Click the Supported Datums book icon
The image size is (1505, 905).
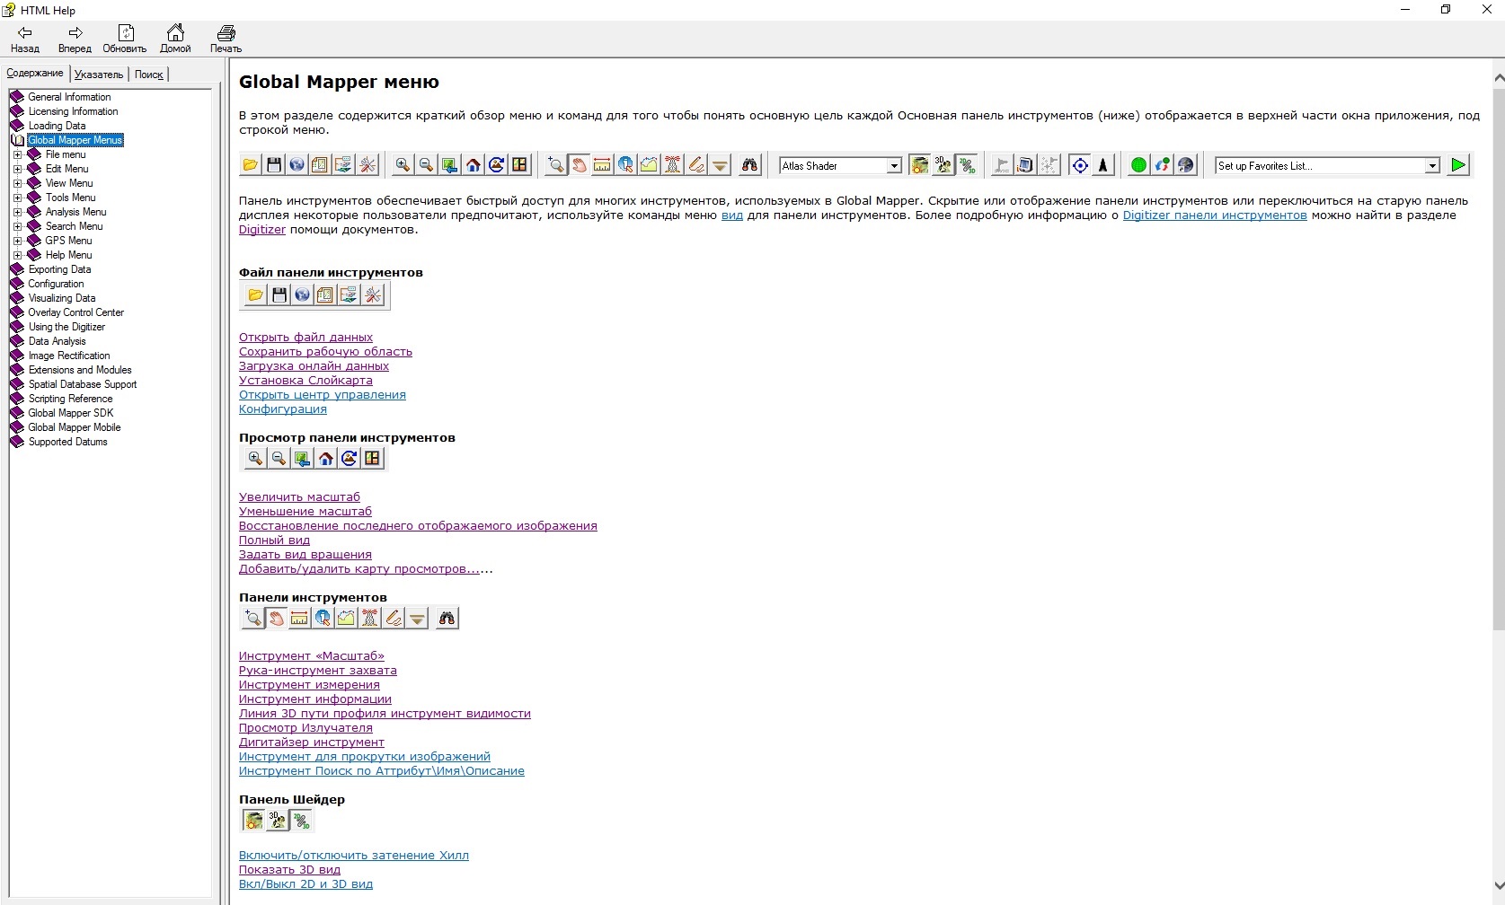point(17,442)
